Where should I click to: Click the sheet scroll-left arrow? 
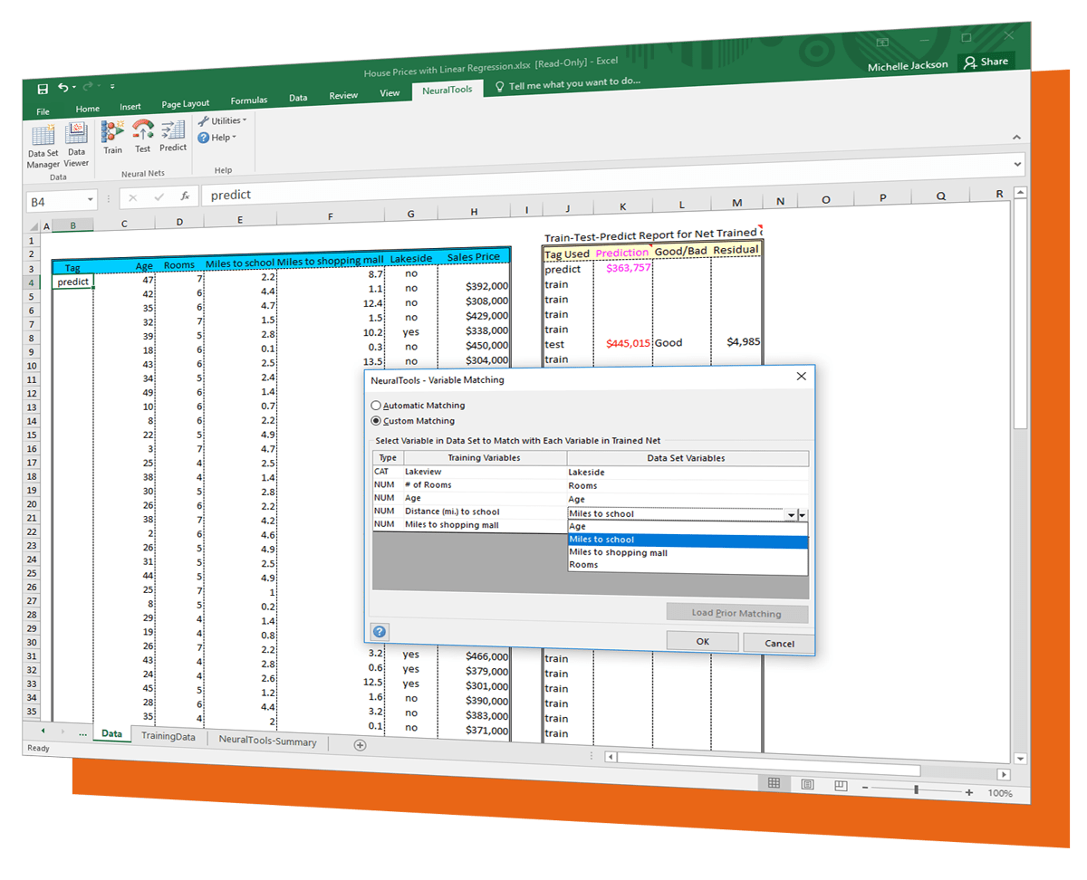611,757
